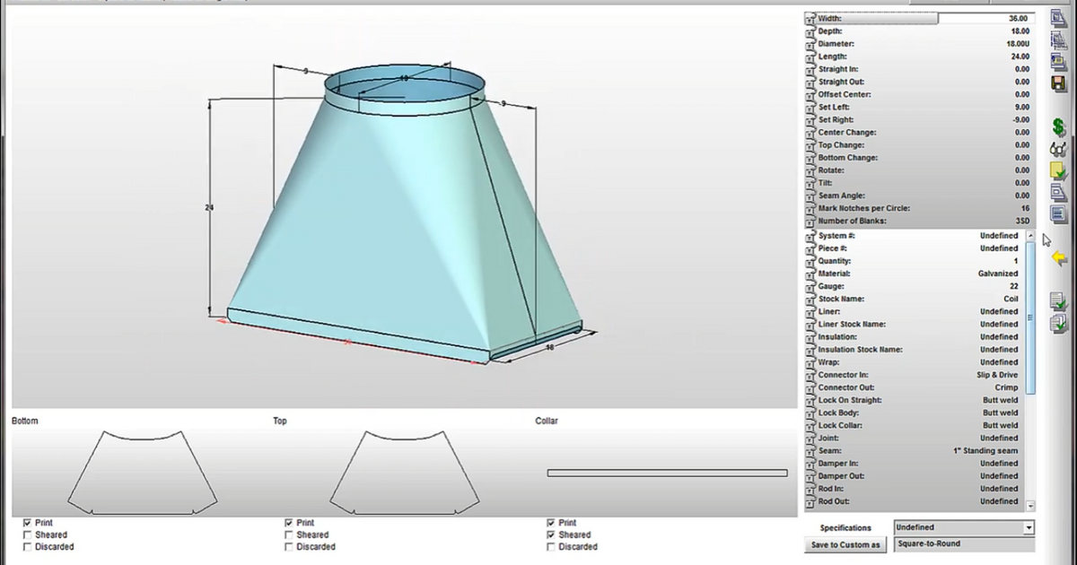
Task: Uncheck Print under the Bottom pattern
Action: click(x=28, y=523)
